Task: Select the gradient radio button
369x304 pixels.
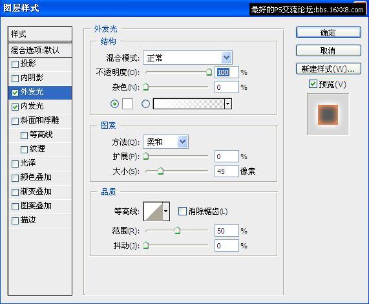Action: pos(145,104)
